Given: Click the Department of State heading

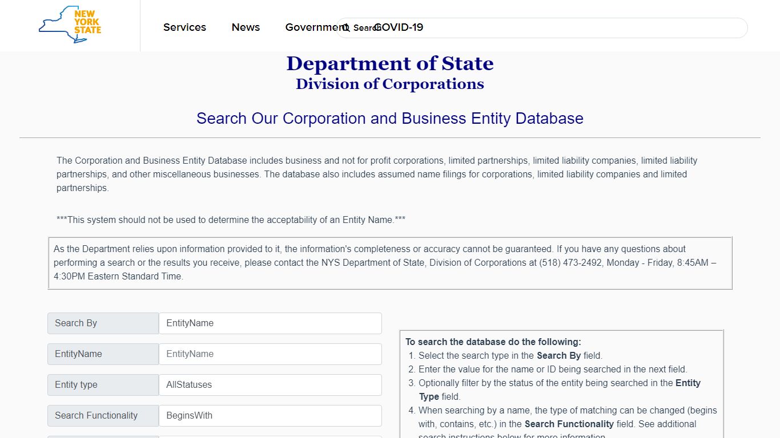Looking at the screenshot, I should [390, 63].
